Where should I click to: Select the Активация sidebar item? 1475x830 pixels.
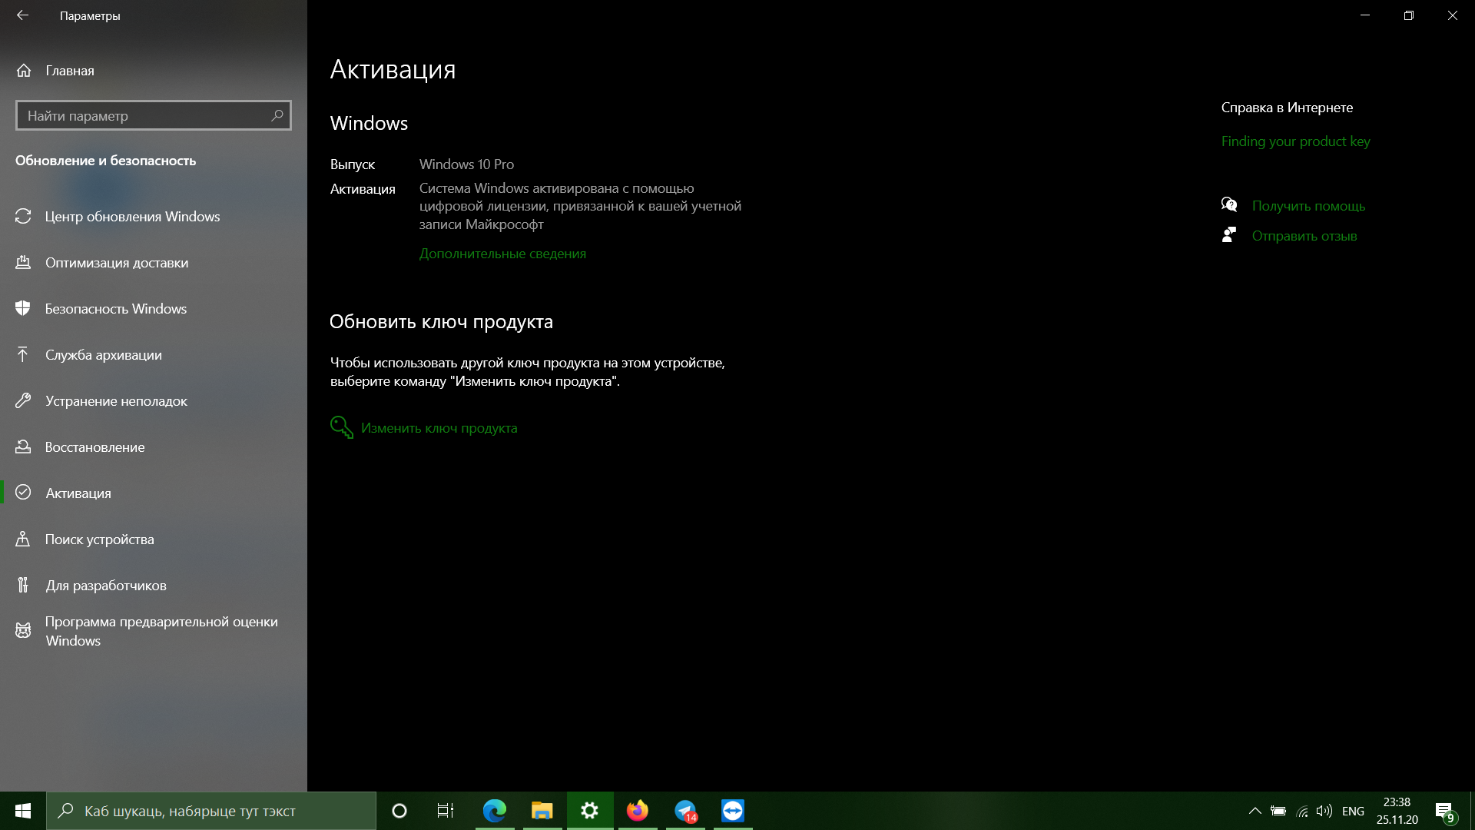[154, 493]
